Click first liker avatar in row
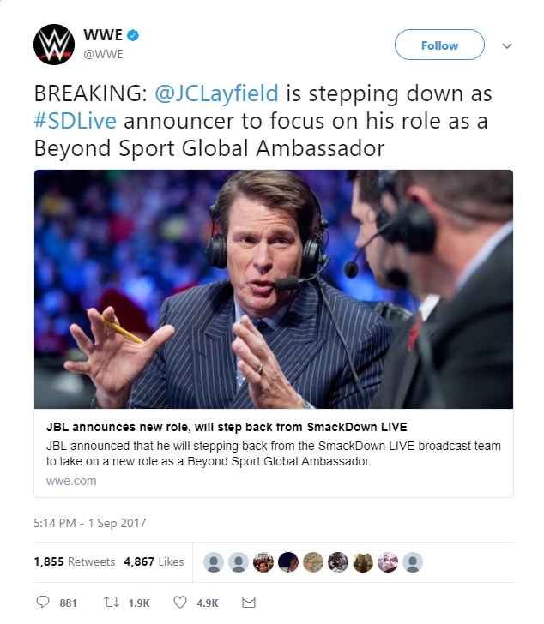 tap(215, 561)
